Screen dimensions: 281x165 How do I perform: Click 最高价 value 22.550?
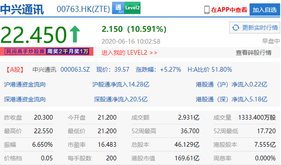[43, 131]
